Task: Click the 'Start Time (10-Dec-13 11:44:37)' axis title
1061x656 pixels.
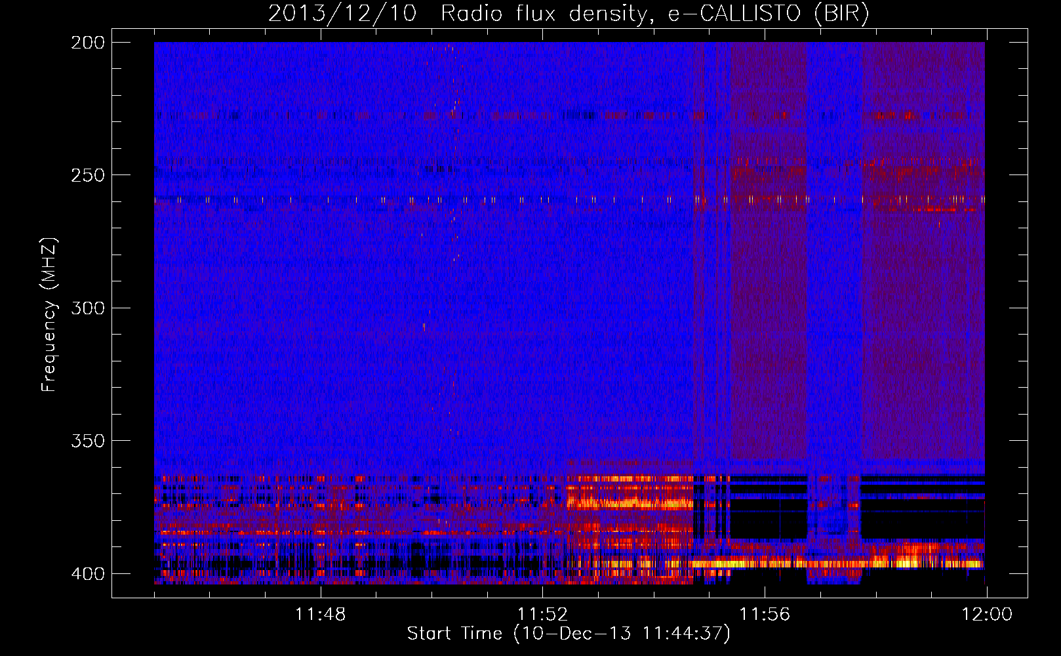Action: (569, 634)
